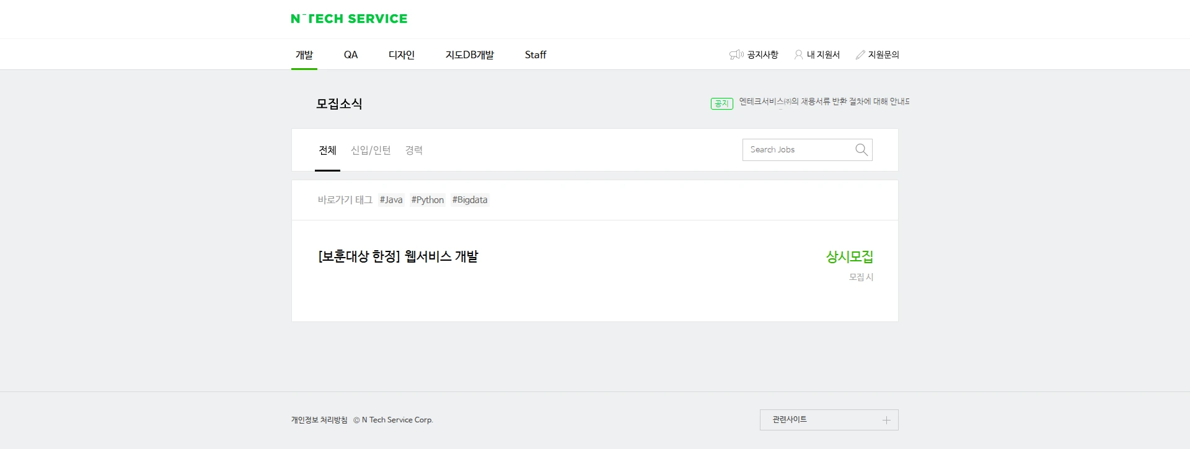The width and height of the screenshot is (1190, 449).
Task: Open the 지도DB개발 menu
Action: point(470,54)
